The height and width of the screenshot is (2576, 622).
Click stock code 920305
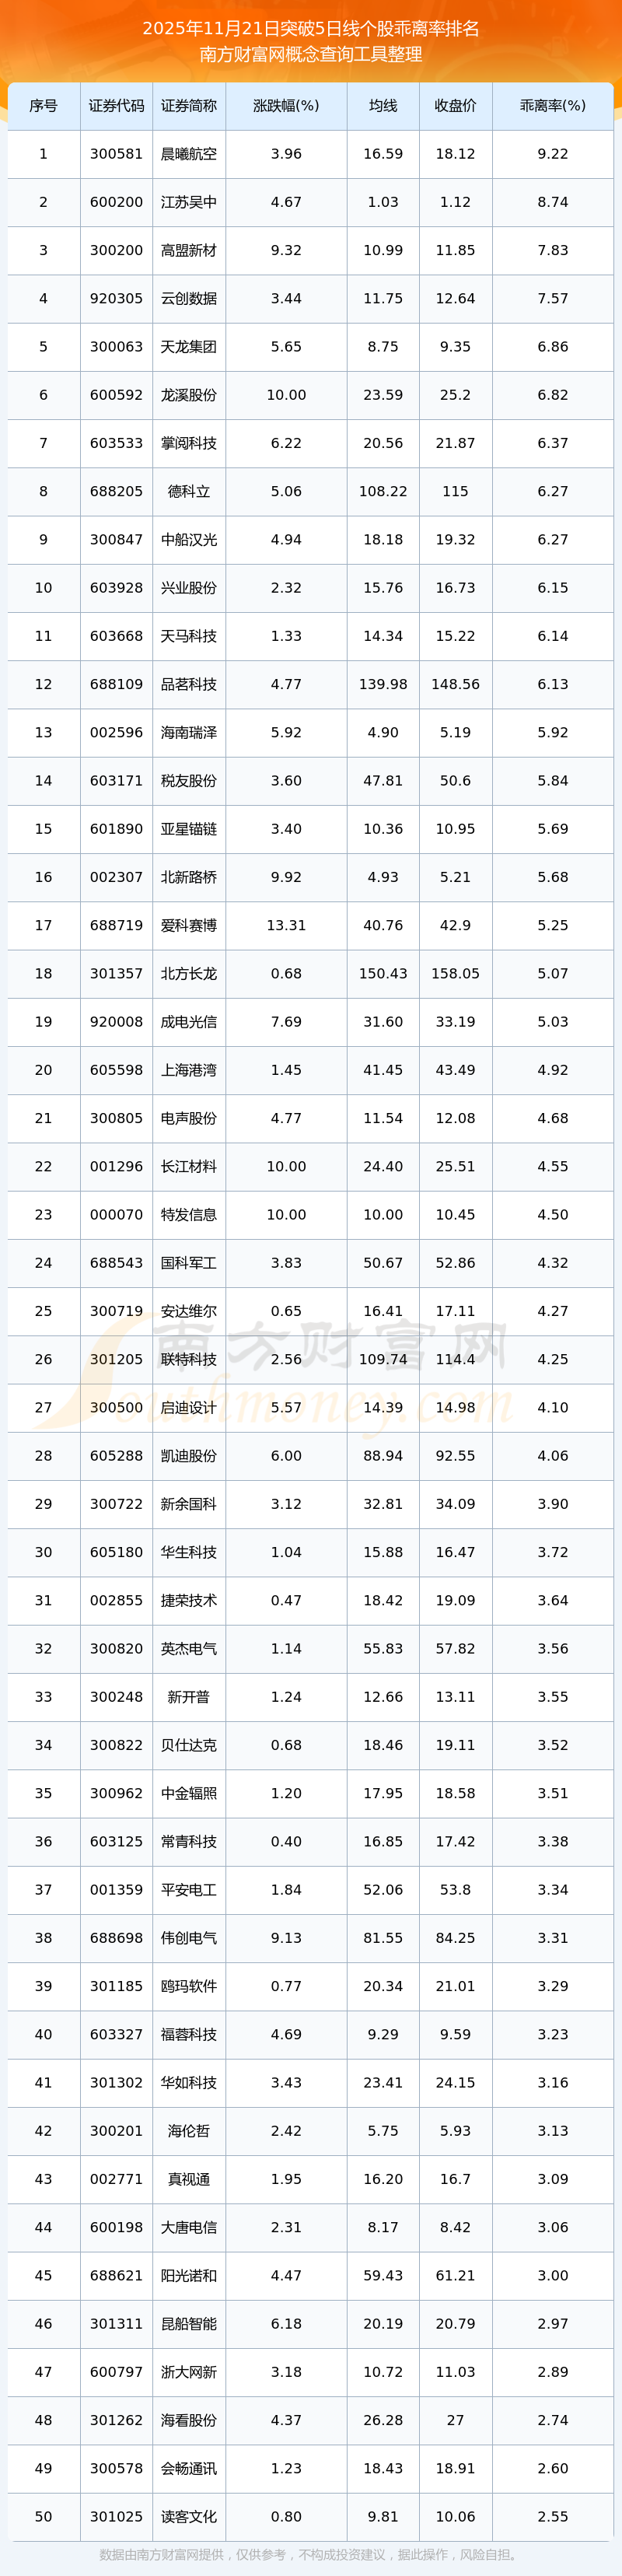click(x=116, y=298)
